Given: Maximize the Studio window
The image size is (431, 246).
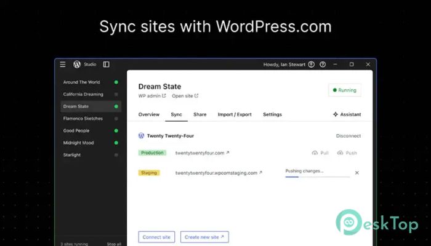Looking at the screenshot, I should pos(352,64).
